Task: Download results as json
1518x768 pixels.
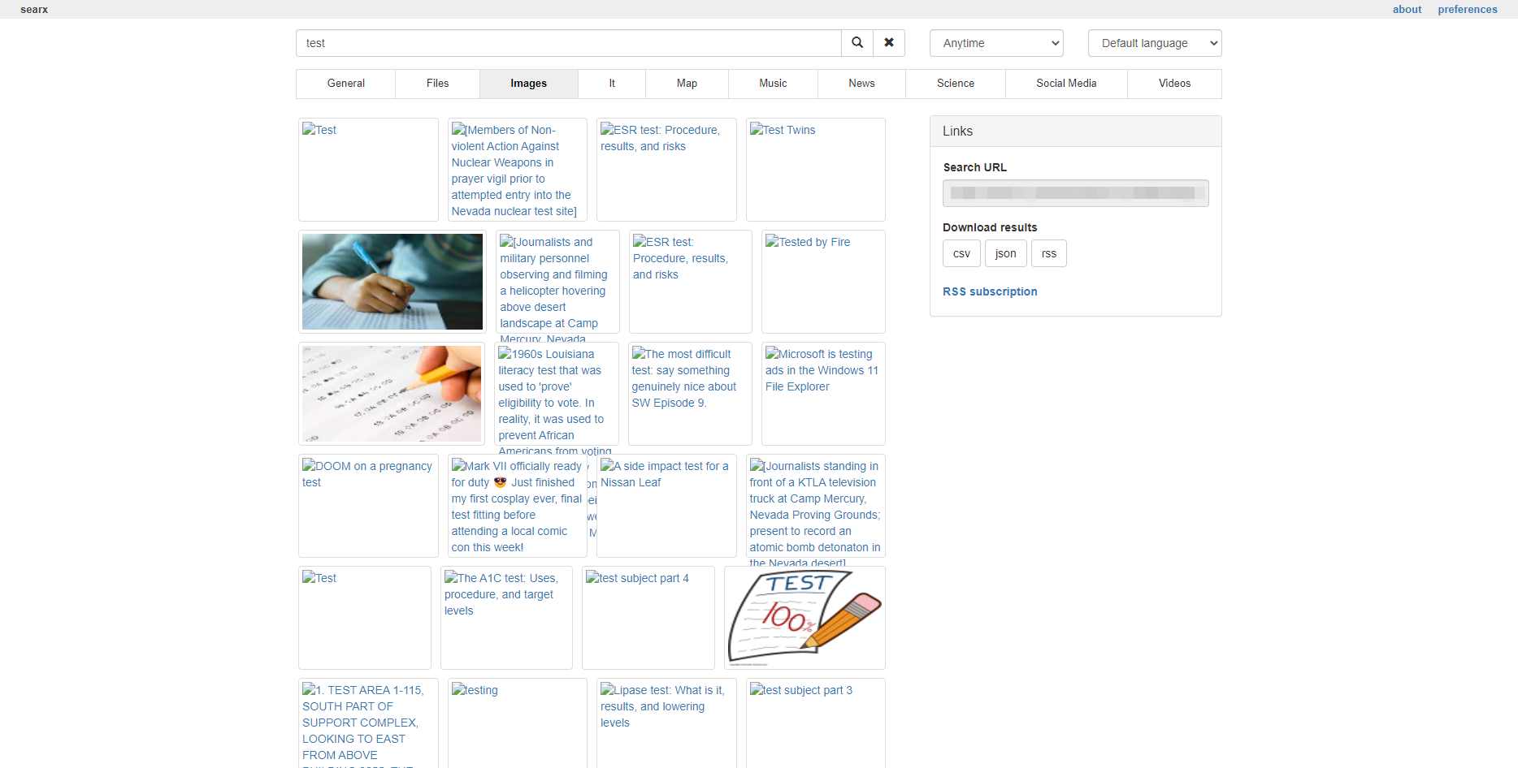Action: [1005, 252]
